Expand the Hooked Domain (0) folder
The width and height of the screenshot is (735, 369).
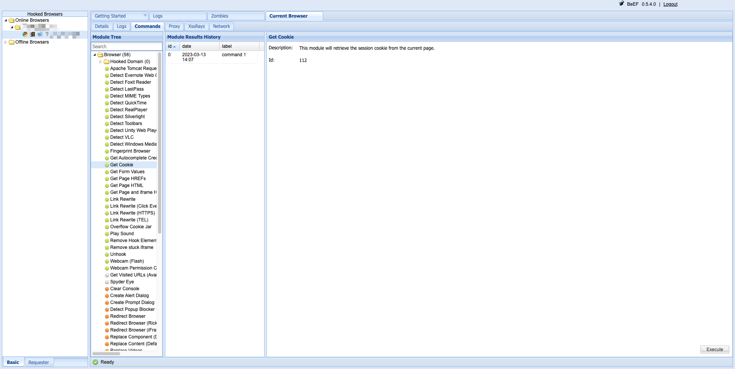(x=101, y=62)
